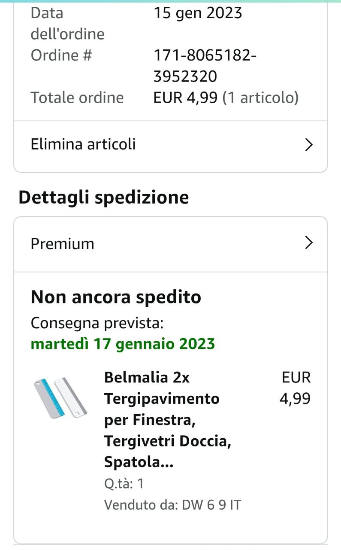Tap the item price EUR 4,99 beside product
The height and width of the screenshot is (550, 341).
tap(295, 388)
